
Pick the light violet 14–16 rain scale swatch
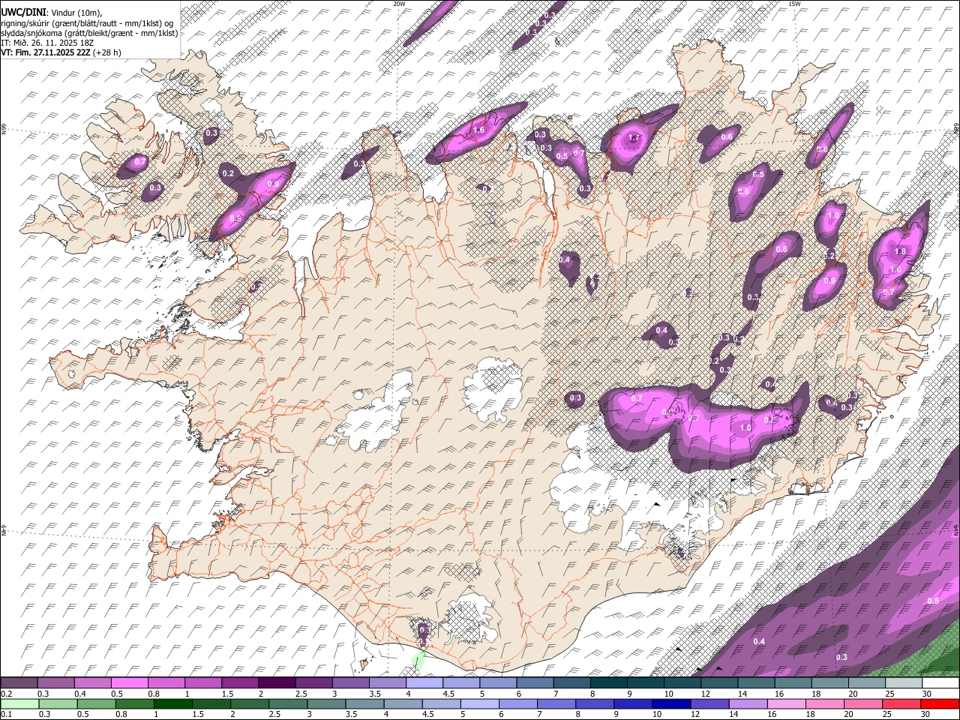point(748,703)
